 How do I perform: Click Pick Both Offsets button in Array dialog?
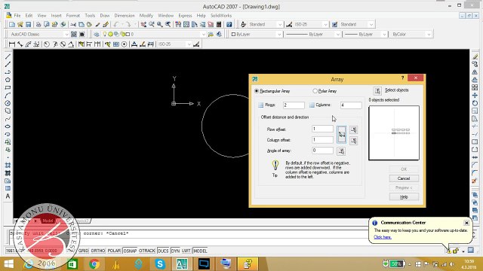click(342, 135)
